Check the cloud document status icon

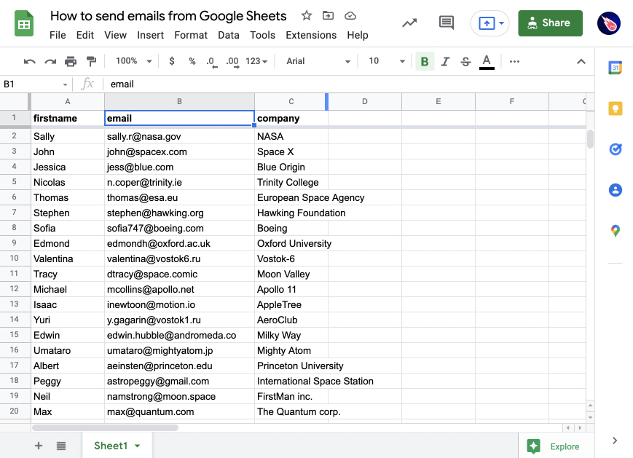[350, 16]
